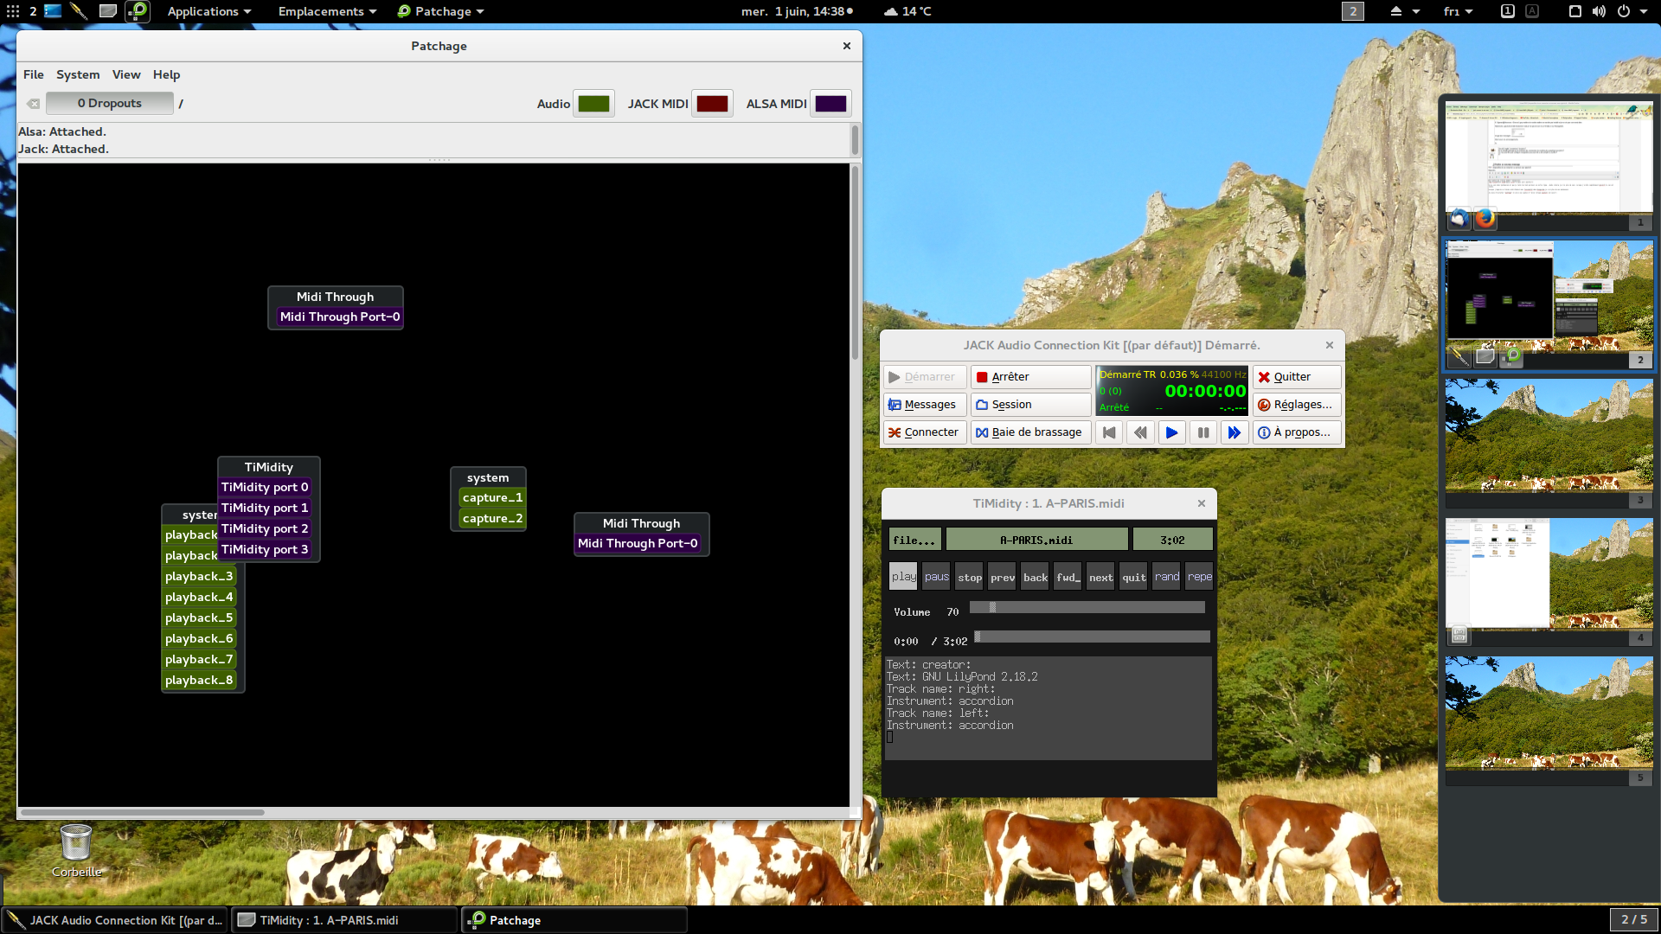Select workspace 4 thumbnail in switcher
1661x934 pixels.
coord(1549,574)
